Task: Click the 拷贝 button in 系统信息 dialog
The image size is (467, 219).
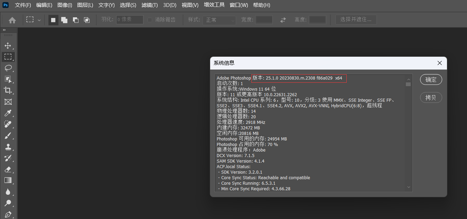Action: click(x=431, y=98)
